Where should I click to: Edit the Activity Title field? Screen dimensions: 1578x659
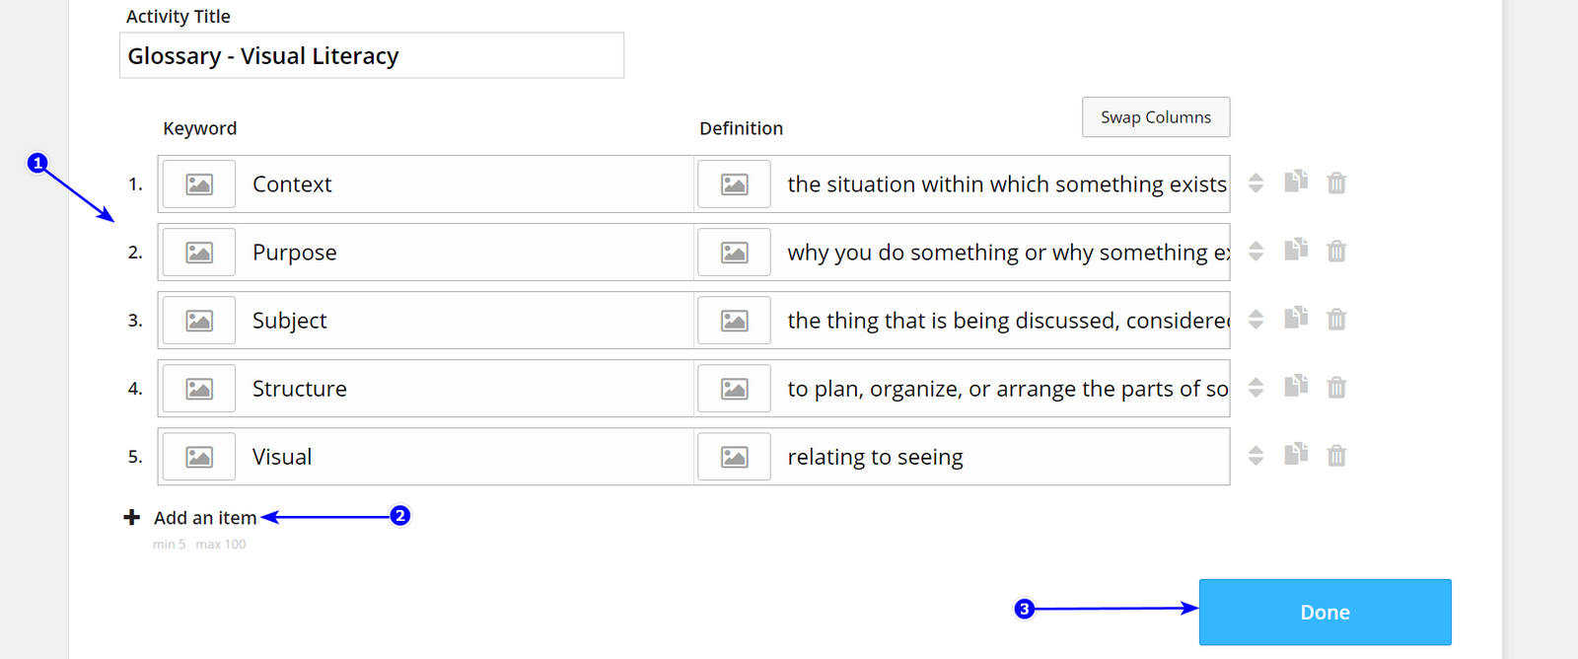[x=371, y=55]
